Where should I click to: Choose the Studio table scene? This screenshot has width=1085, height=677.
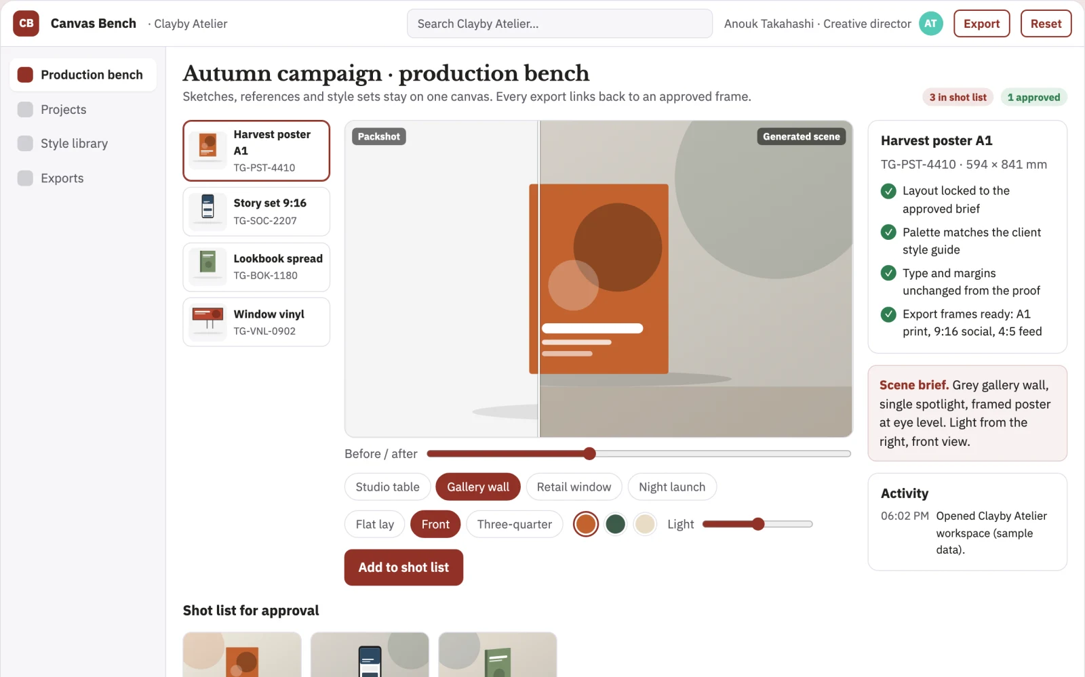coord(388,487)
